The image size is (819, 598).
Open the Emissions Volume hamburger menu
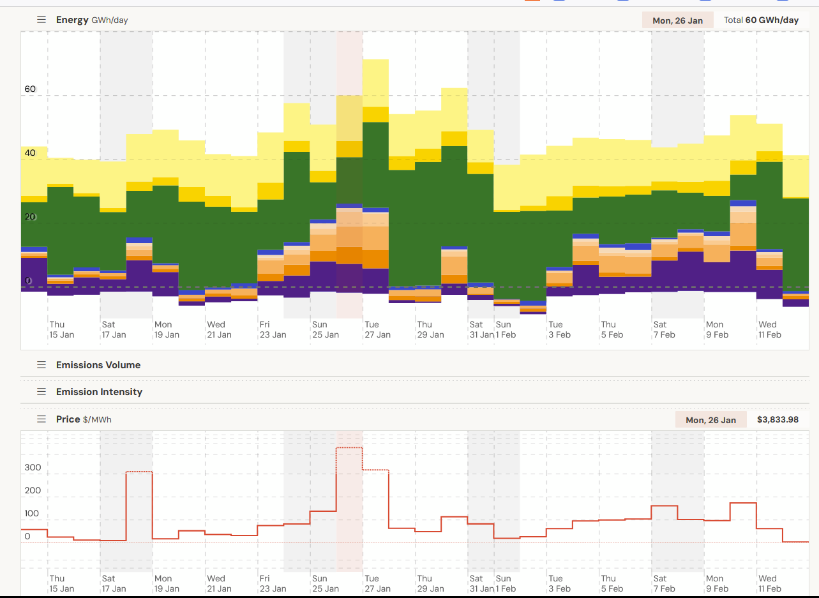click(x=41, y=365)
